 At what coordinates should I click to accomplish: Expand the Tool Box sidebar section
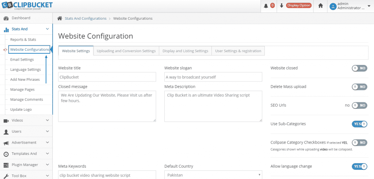click(47, 176)
